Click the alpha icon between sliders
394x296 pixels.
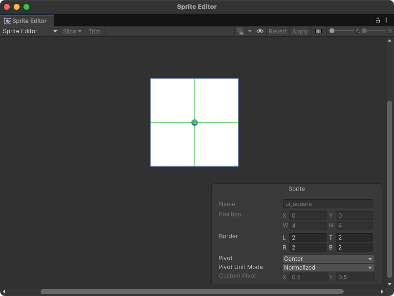[x=358, y=31]
